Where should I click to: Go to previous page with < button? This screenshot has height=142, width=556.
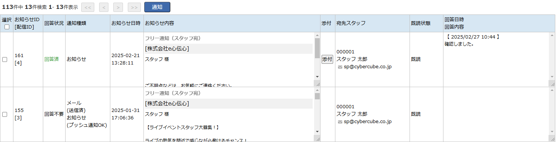(x=104, y=7)
